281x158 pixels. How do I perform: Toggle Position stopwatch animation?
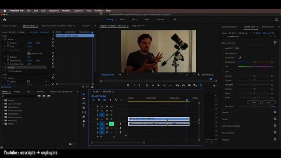pyautogui.click(x=8, y=43)
